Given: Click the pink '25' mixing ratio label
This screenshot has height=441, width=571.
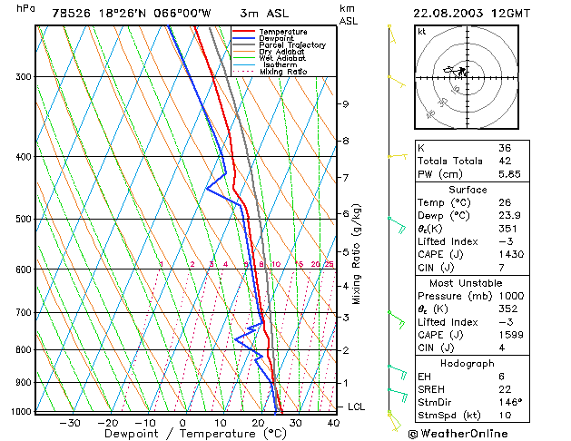Looking at the screenshot, I should click(x=330, y=264).
